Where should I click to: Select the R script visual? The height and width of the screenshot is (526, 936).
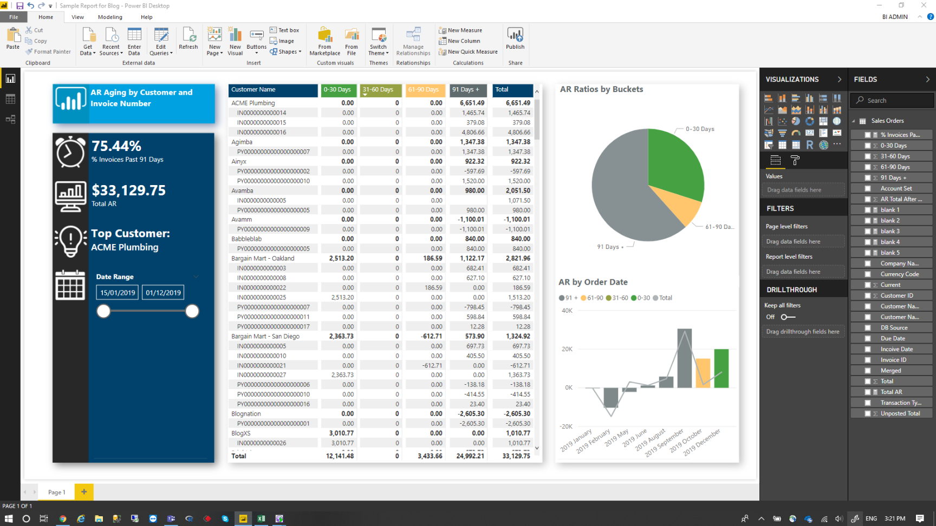tap(810, 144)
